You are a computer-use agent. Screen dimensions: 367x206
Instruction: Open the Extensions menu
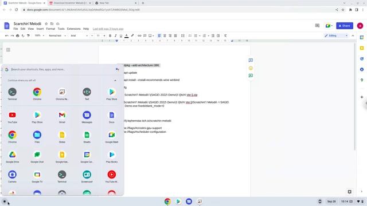(74, 29)
